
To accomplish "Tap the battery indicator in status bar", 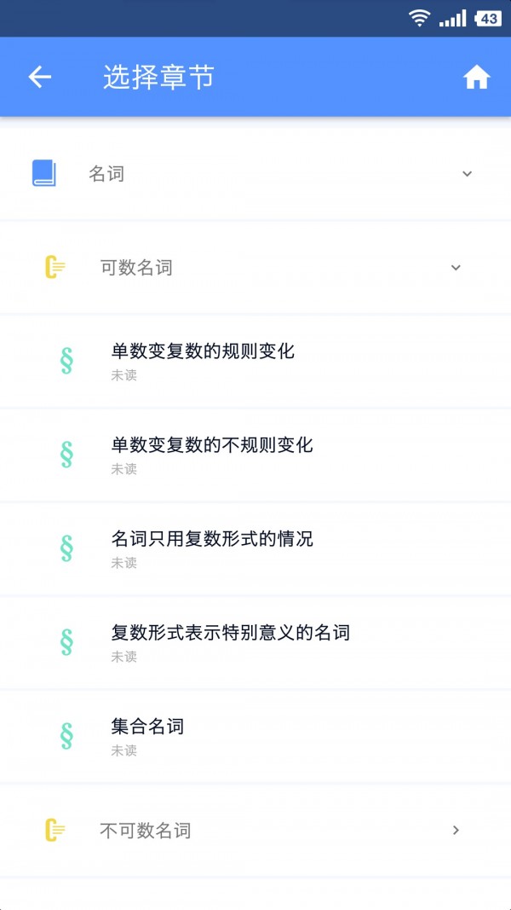I will [x=488, y=19].
